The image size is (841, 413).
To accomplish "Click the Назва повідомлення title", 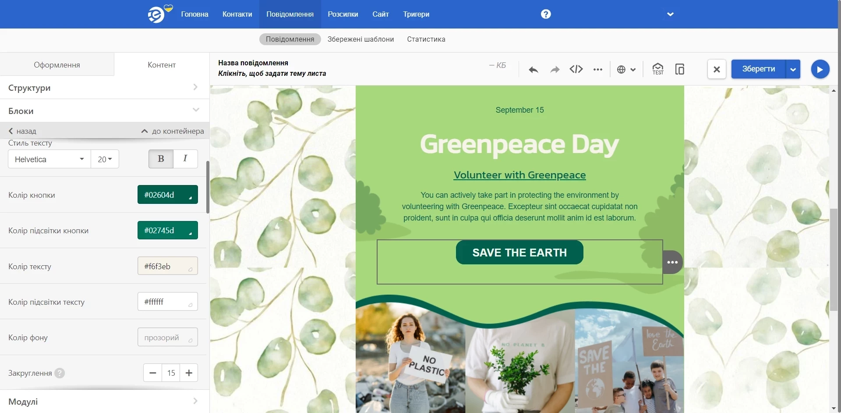I will click(253, 63).
